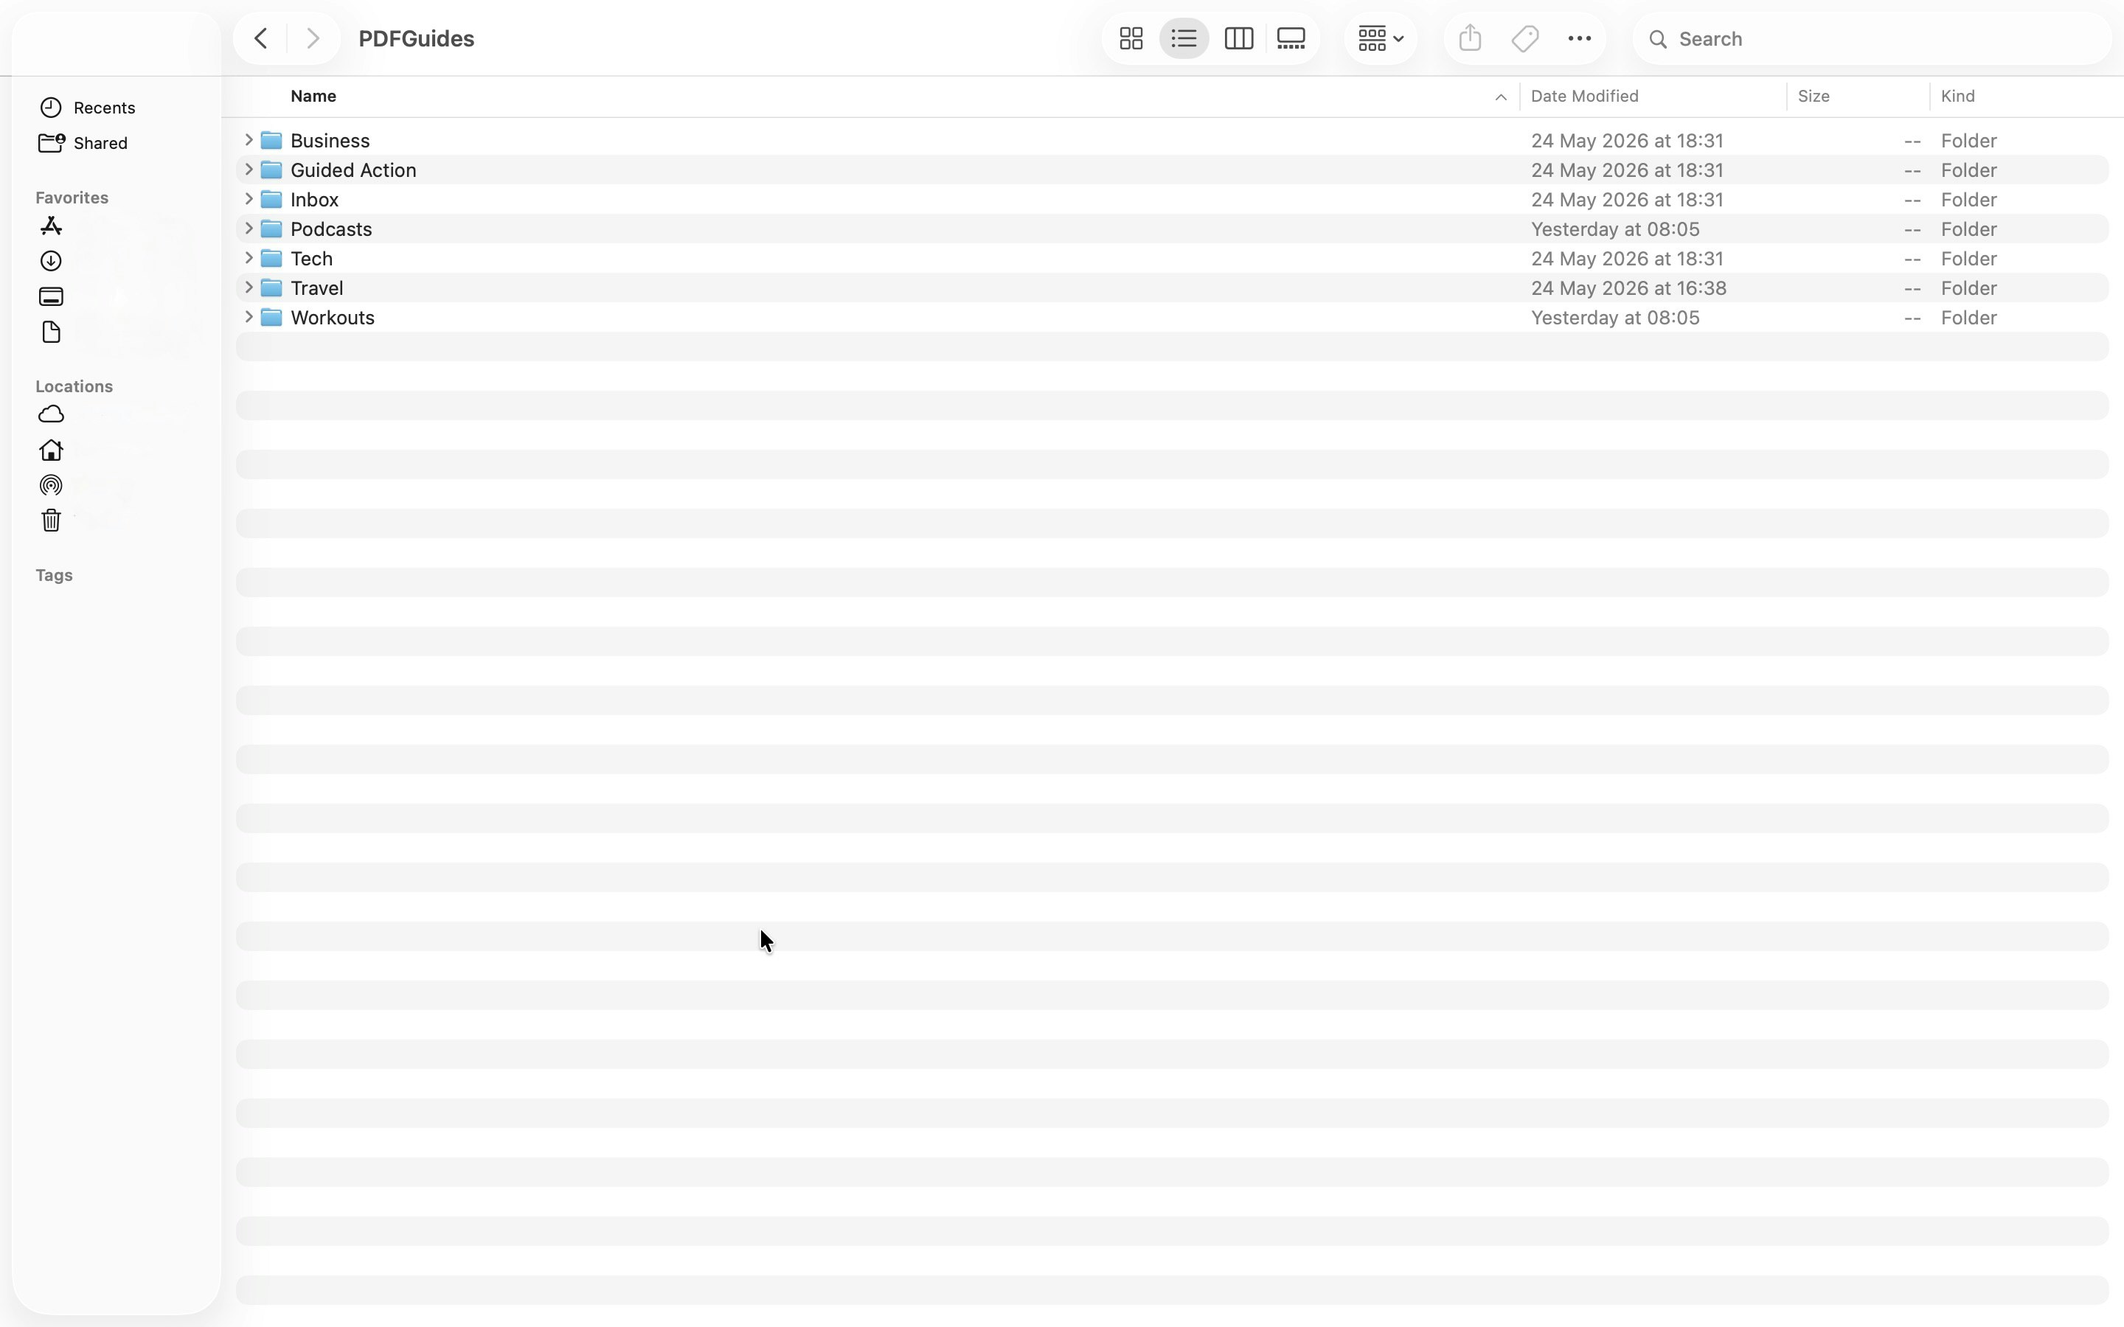Select the Guided Action folder name
2124x1327 pixels.
[353, 170]
